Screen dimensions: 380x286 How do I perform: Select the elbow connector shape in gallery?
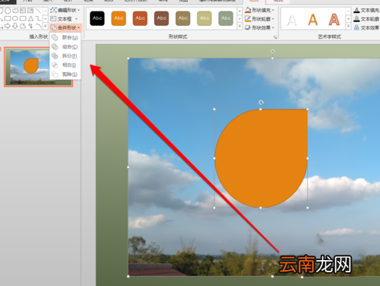38,18
